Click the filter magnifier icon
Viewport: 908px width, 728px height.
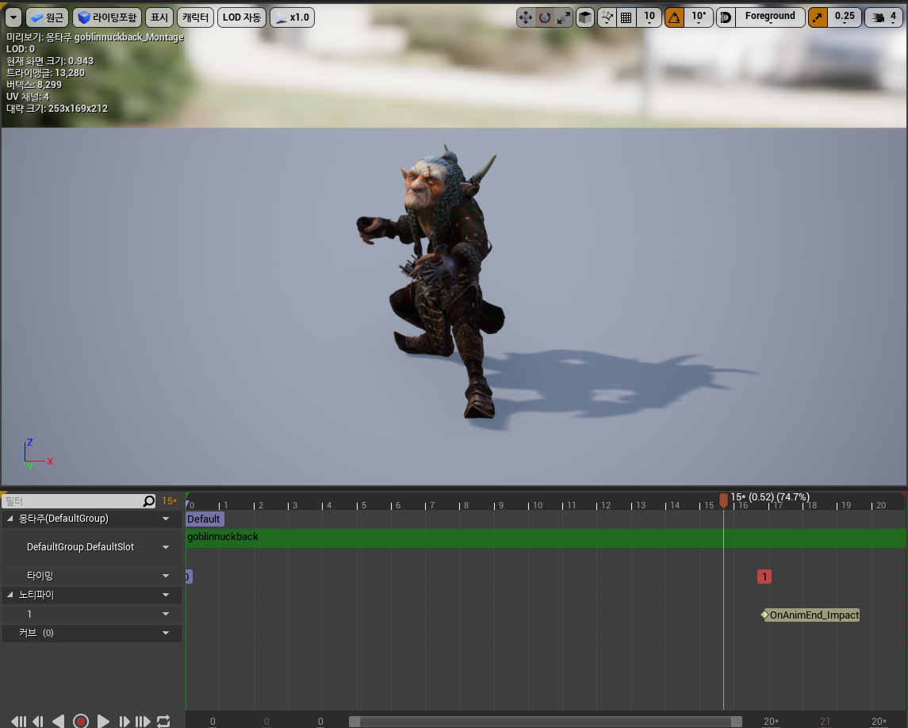[149, 501]
